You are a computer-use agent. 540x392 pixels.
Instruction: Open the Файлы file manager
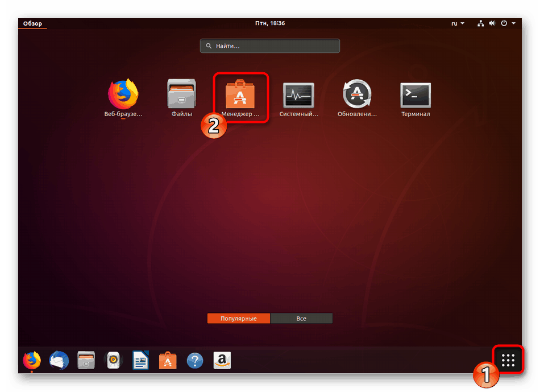pyautogui.click(x=181, y=94)
